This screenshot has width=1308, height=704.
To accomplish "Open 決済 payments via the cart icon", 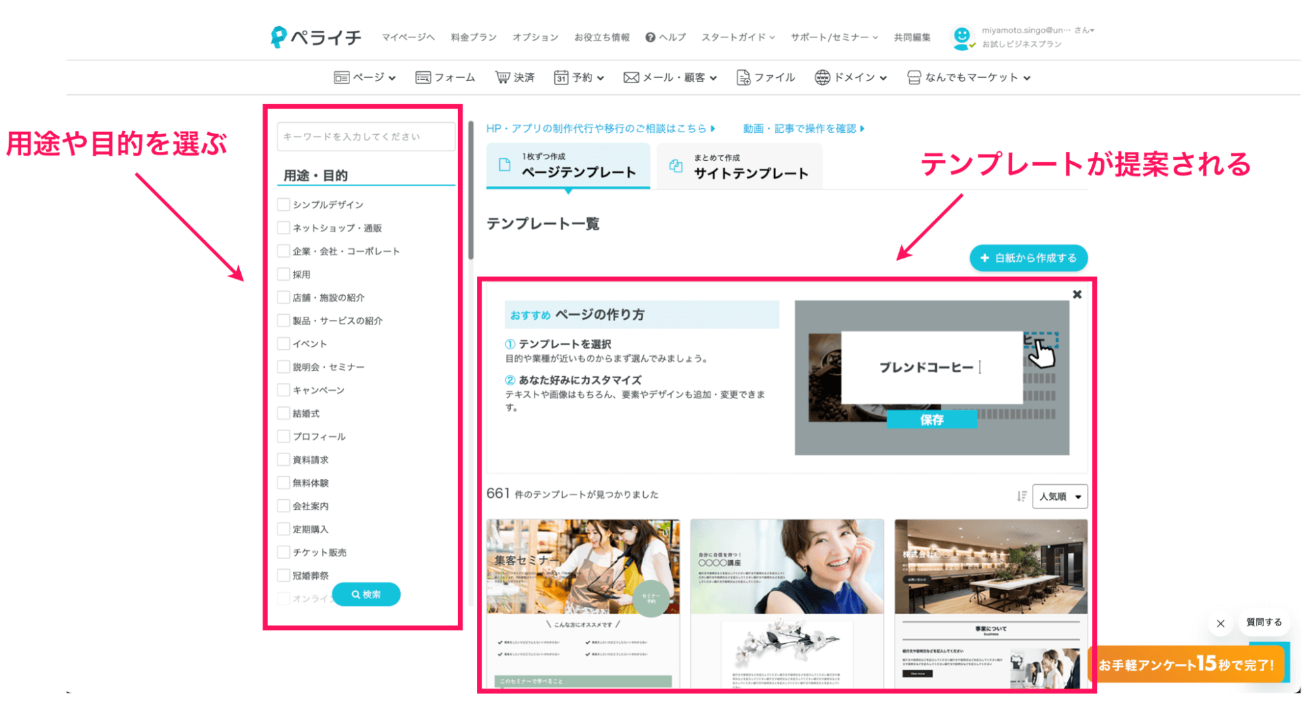I will pos(503,77).
